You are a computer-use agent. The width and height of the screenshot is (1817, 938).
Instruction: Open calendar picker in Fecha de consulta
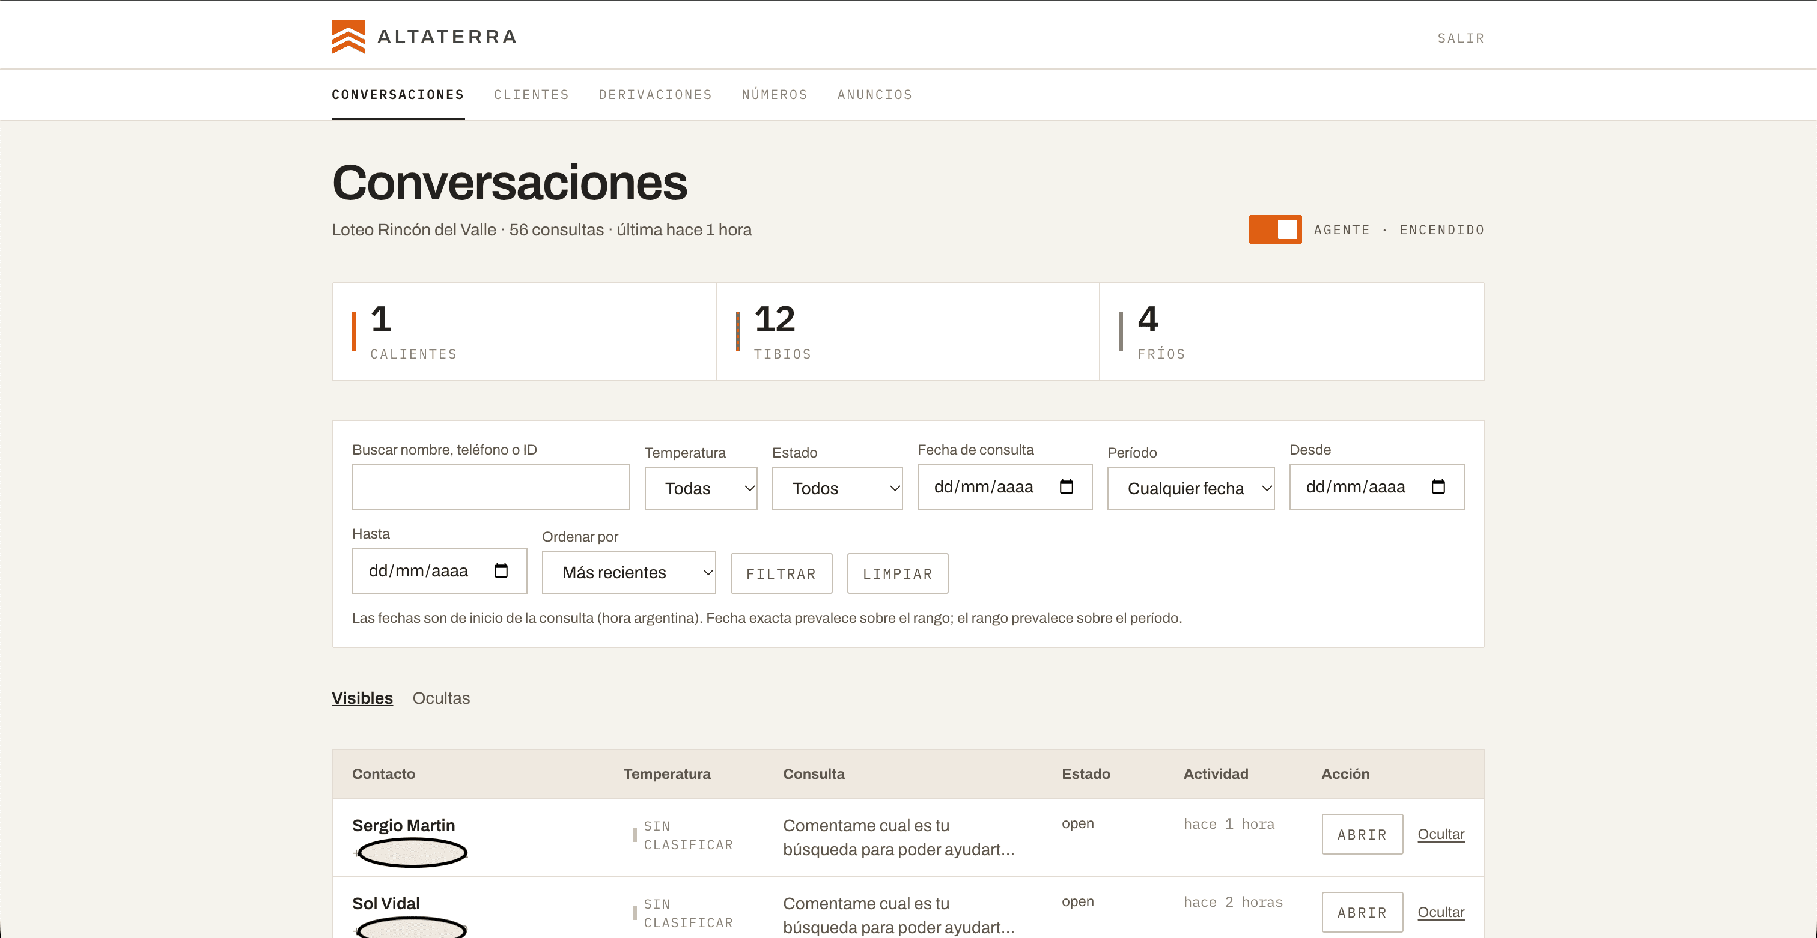click(1066, 487)
